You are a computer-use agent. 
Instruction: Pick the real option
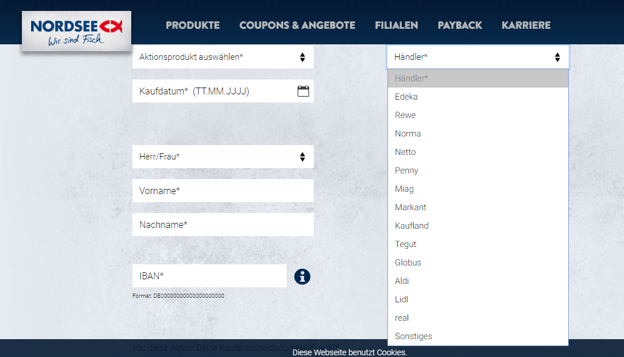pyautogui.click(x=478, y=318)
